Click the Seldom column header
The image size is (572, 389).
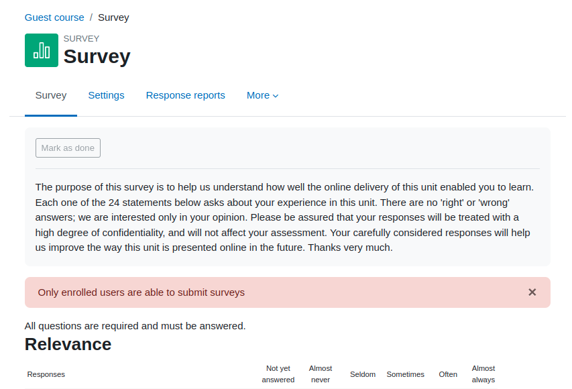363,374
